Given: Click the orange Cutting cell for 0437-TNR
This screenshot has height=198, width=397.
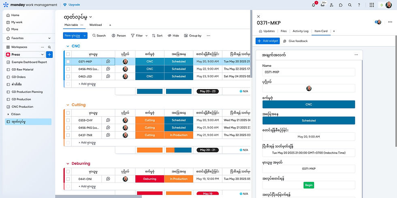Looking at the screenshot, I should pos(149,135).
